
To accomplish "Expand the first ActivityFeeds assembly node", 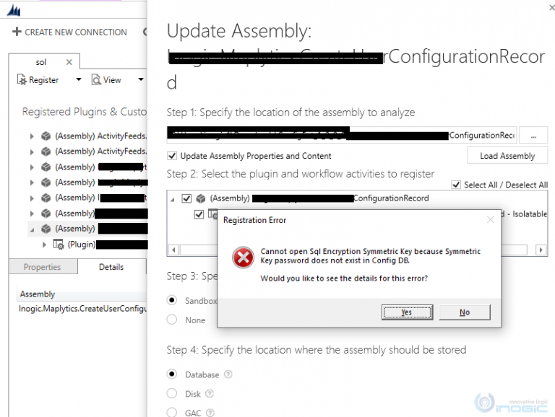I will click(32, 136).
